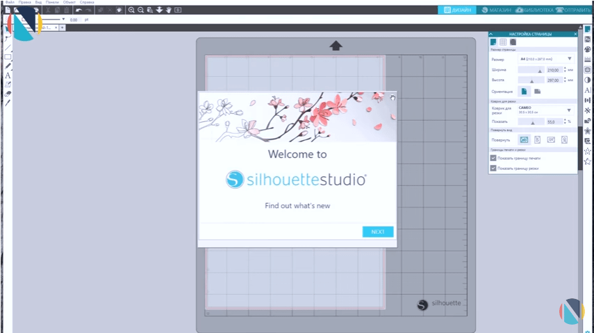Switch to the grid settings tab in the panel
The image size is (594, 333).
click(503, 42)
